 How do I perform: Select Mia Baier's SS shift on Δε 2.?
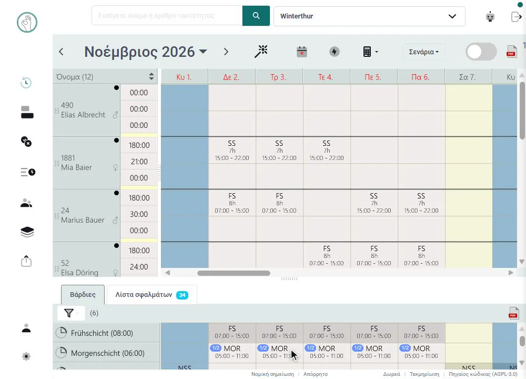coord(232,151)
